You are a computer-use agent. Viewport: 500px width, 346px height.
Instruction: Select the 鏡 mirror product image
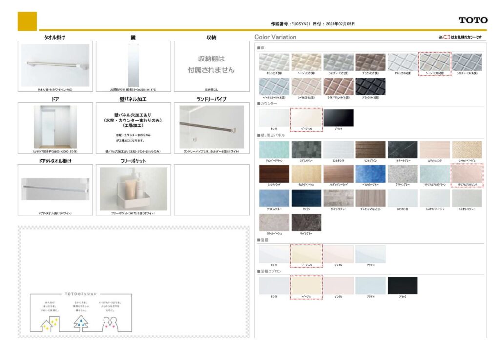point(133,65)
